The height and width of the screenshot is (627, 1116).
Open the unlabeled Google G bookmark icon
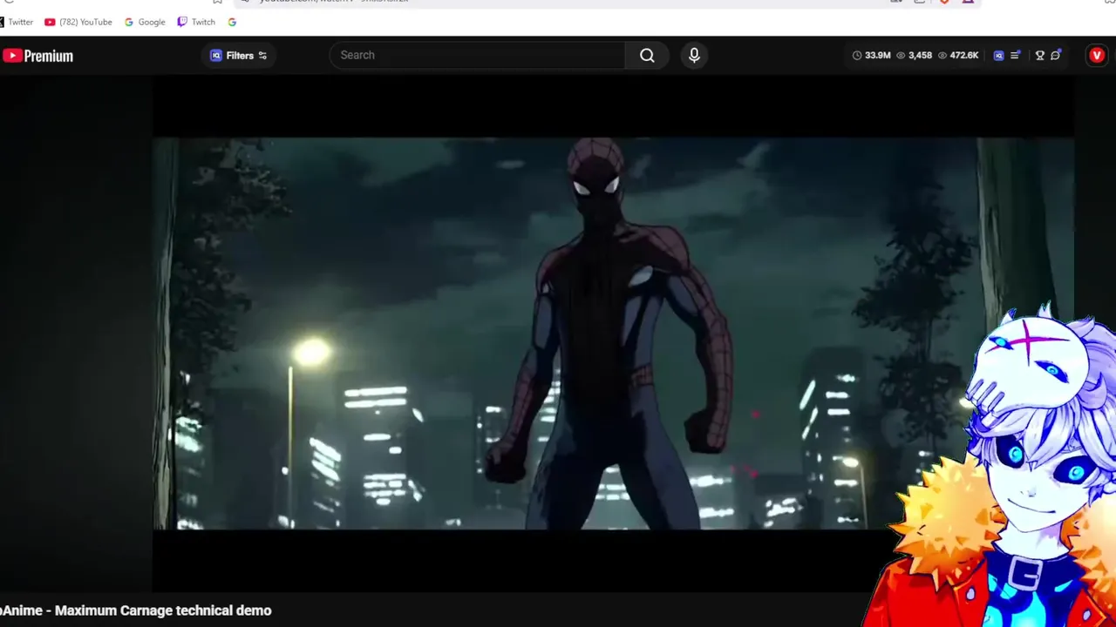232,22
